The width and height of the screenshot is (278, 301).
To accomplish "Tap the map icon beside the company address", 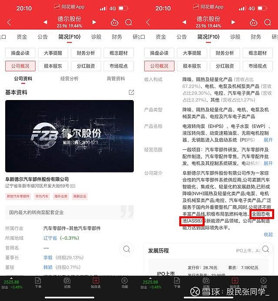I will click(73, 186).
